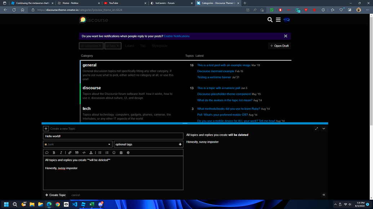
Task: Open the composer gear options menu
Action: click(x=128, y=153)
